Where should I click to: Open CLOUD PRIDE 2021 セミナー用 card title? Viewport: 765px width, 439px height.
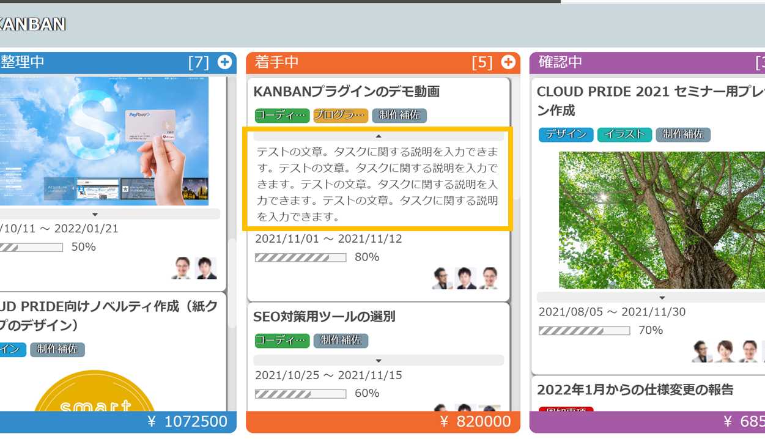point(651,101)
